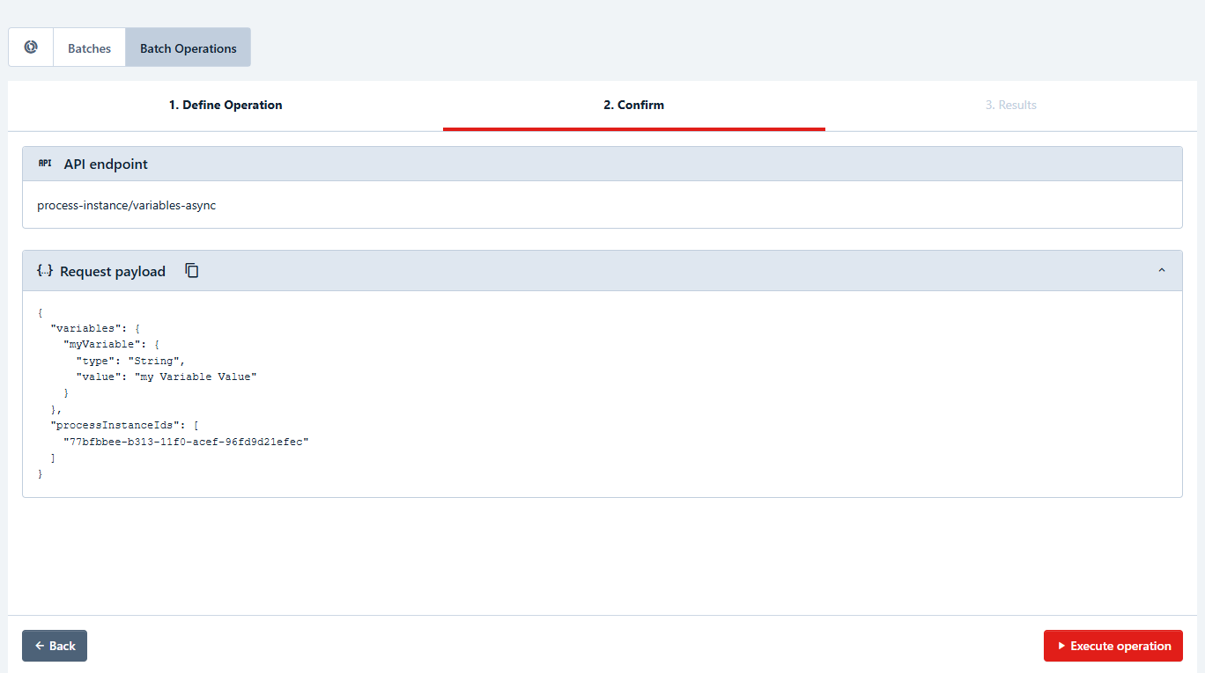Click the 3. Results step
Image resolution: width=1205 pixels, height=673 pixels.
coord(1010,105)
